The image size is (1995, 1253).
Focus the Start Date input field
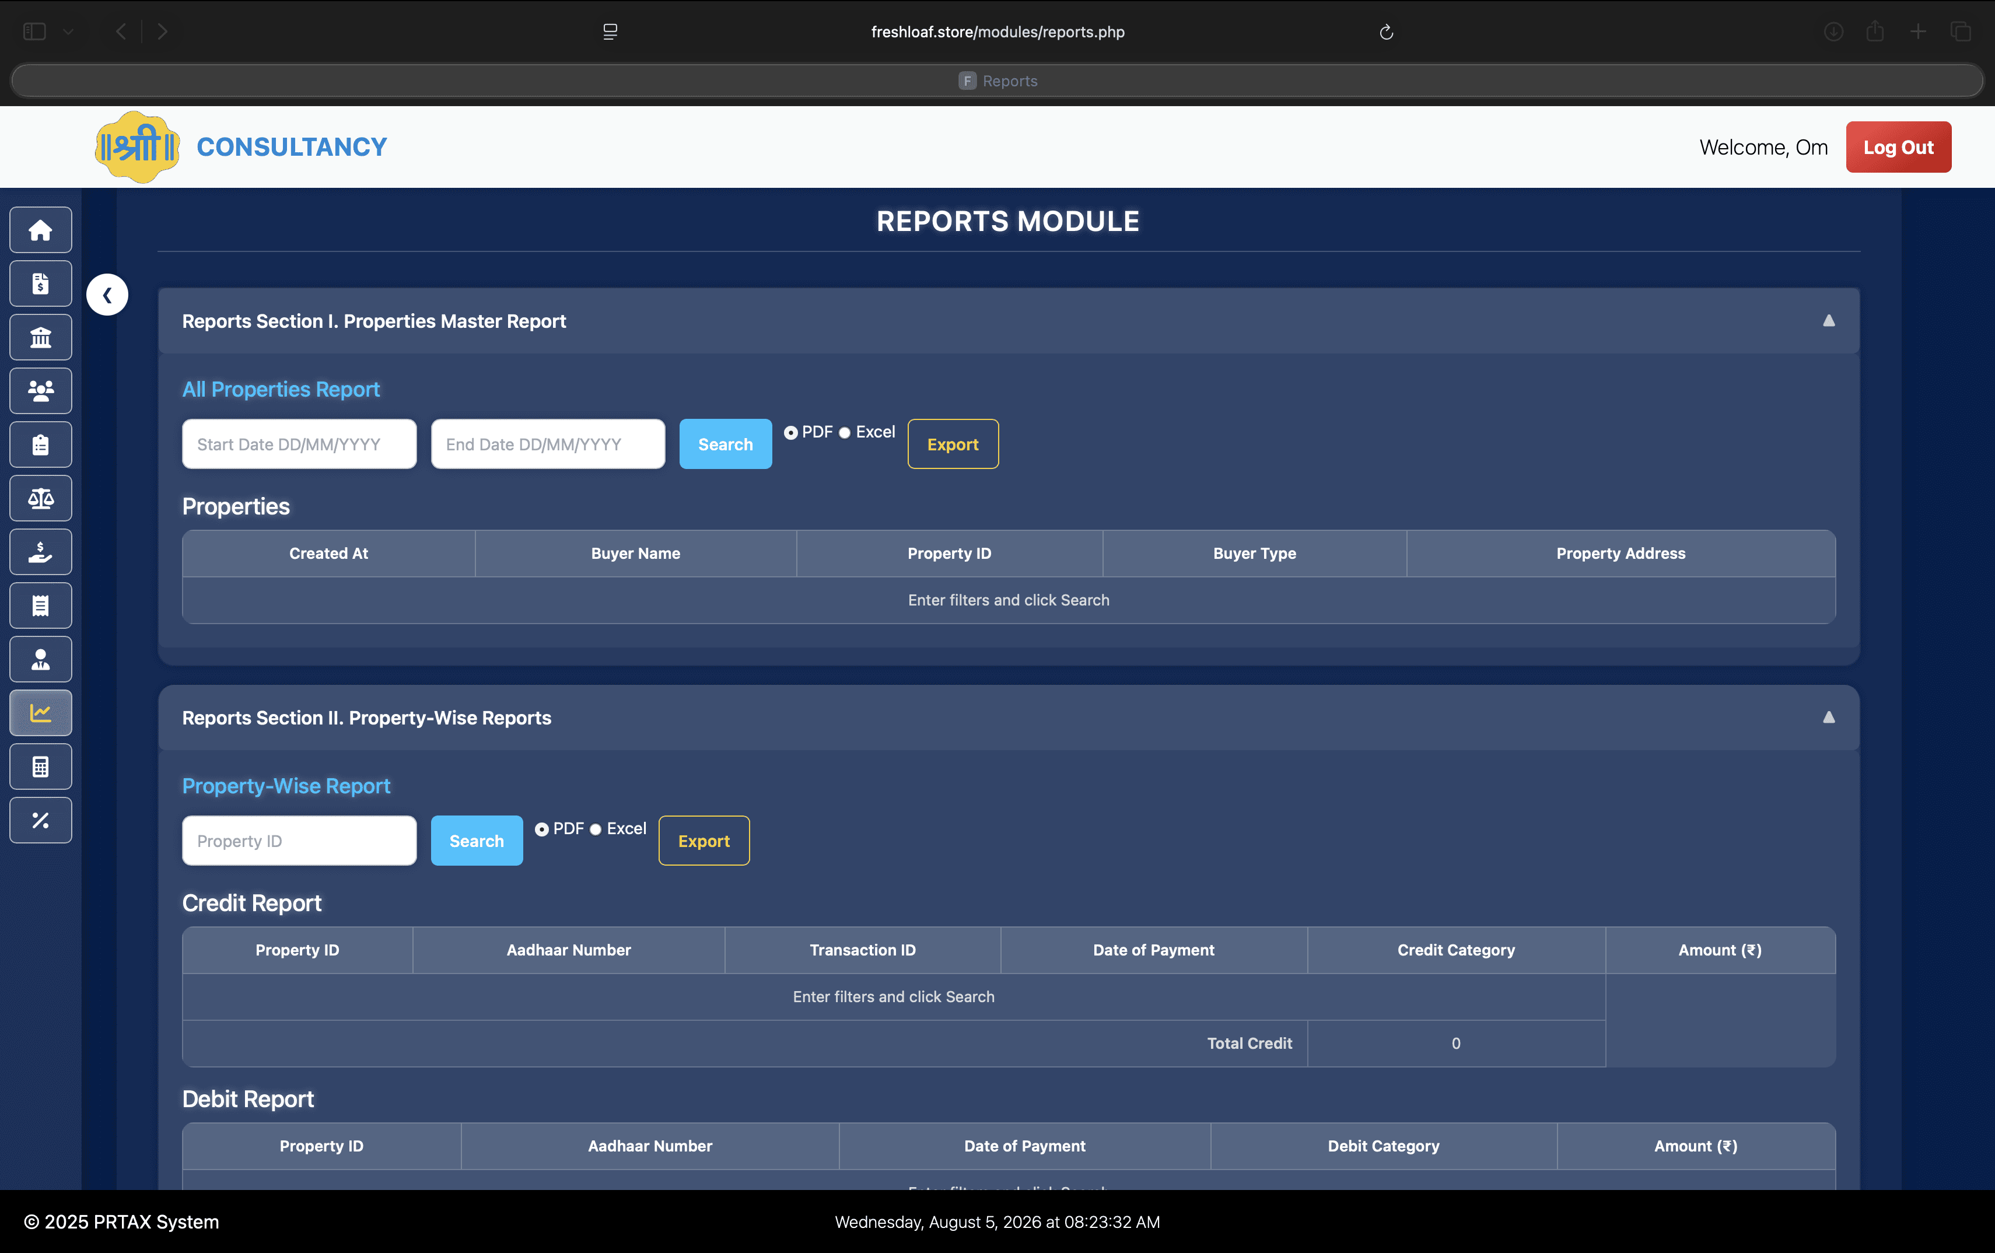[299, 444]
